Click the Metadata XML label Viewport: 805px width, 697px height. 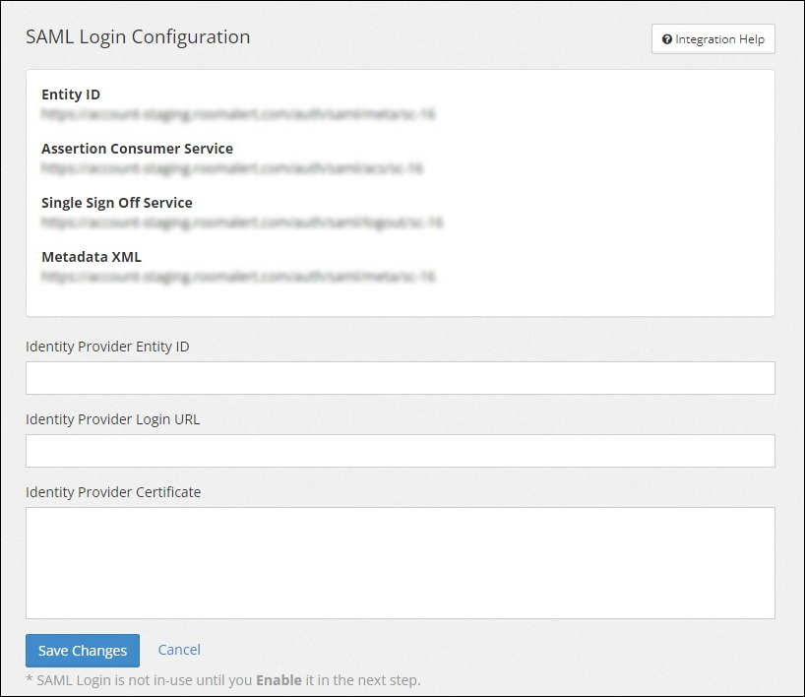point(92,257)
